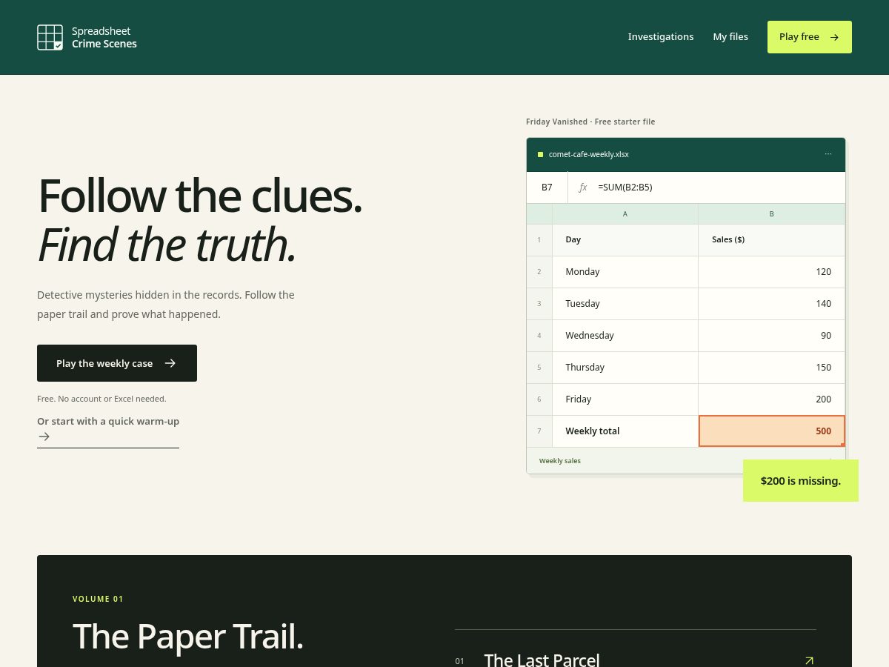This screenshot has width=889, height=667.
Task: Select the Weekly total label cell
Action: pyautogui.click(x=625, y=431)
